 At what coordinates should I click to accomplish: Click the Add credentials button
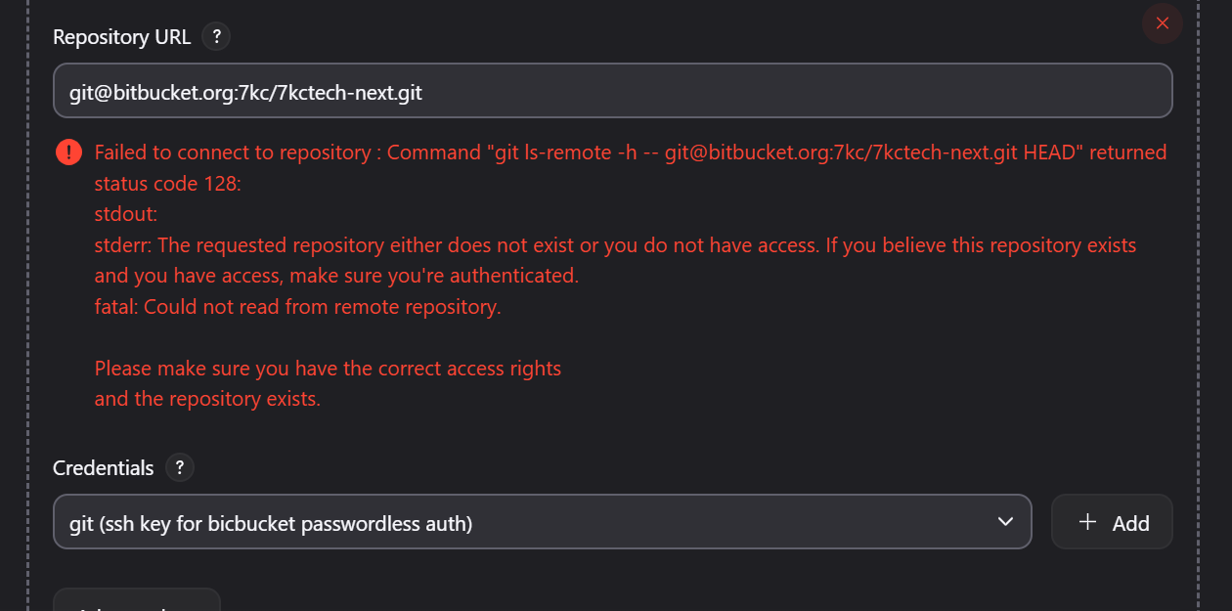pyautogui.click(x=1112, y=522)
